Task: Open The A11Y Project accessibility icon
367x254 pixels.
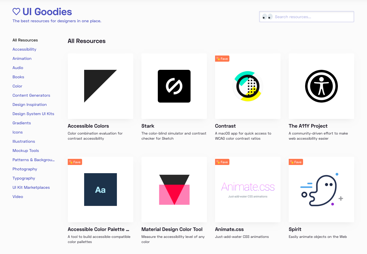Action: pos(321,86)
